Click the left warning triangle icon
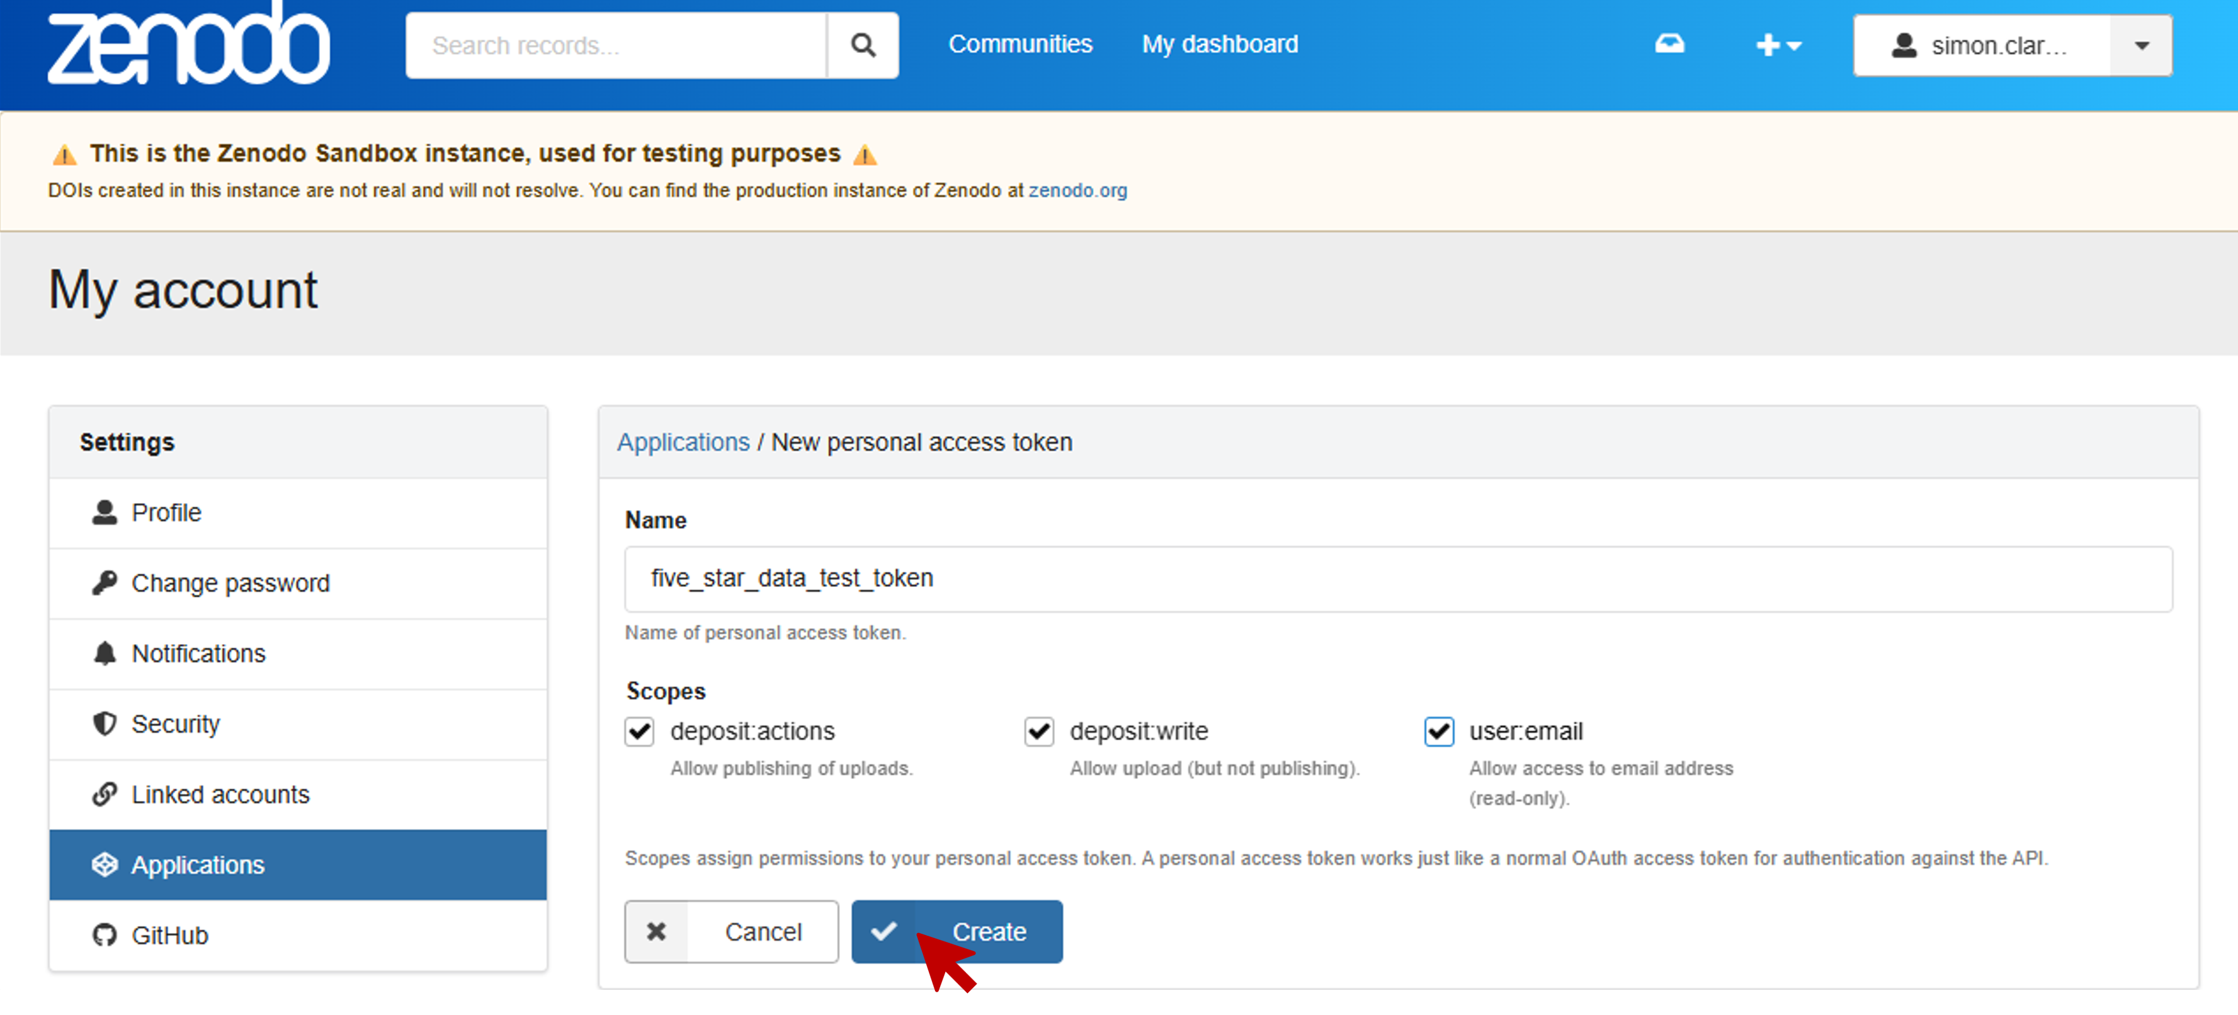The width and height of the screenshot is (2238, 1015). [64, 155]
